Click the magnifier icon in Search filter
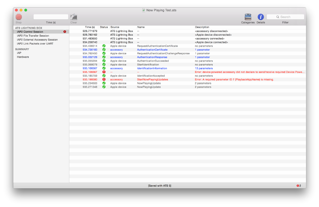This screenshot has width=319, height=207. click(x=278, y=17)
